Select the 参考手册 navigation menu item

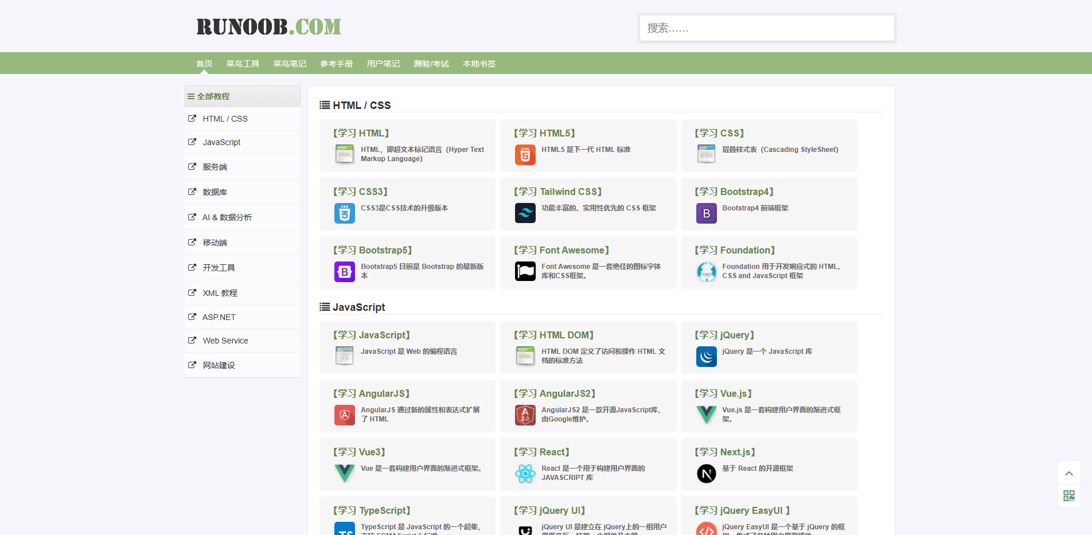pyautogui.click(x=336, y=64)
